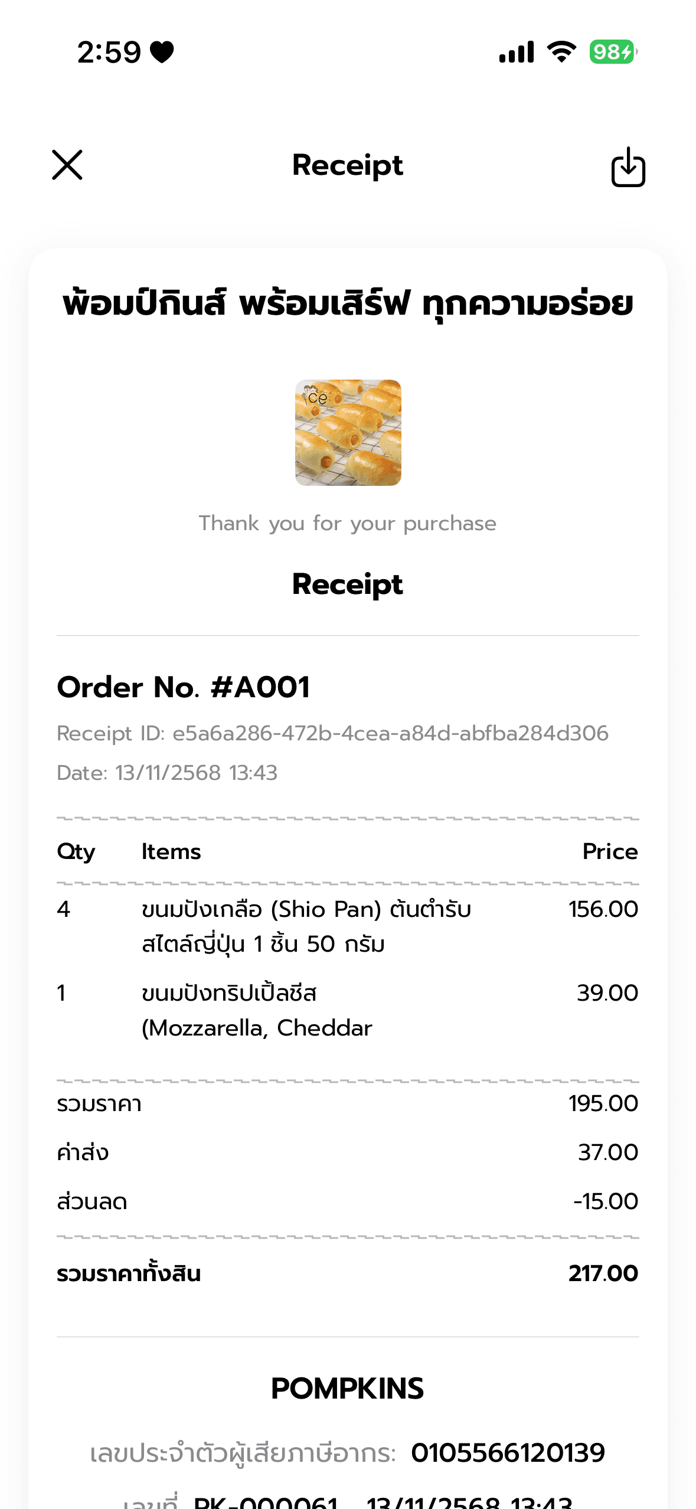The height and width of the screenshot is (1509, 696).
Task: Close the receipt with the X icon
Action: (67, 165)
